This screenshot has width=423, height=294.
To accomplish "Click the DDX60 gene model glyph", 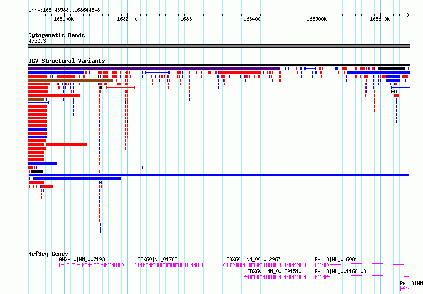I will [169, 265].
